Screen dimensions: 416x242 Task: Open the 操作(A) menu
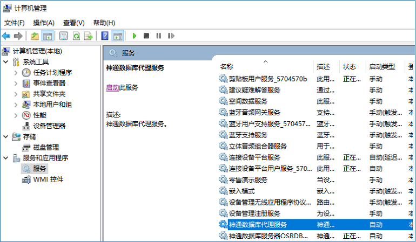tap(44, 23)
